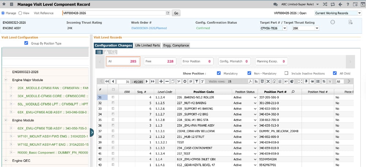Screen dimensions: 366x167
Task: Open the chat bubbles icon
Action: (x=276, y=4)
